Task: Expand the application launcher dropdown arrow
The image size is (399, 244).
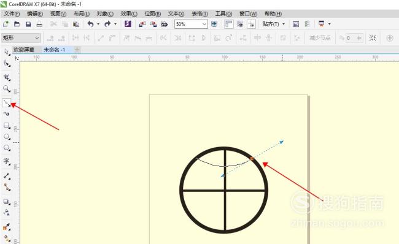Action: coord(329,24)
